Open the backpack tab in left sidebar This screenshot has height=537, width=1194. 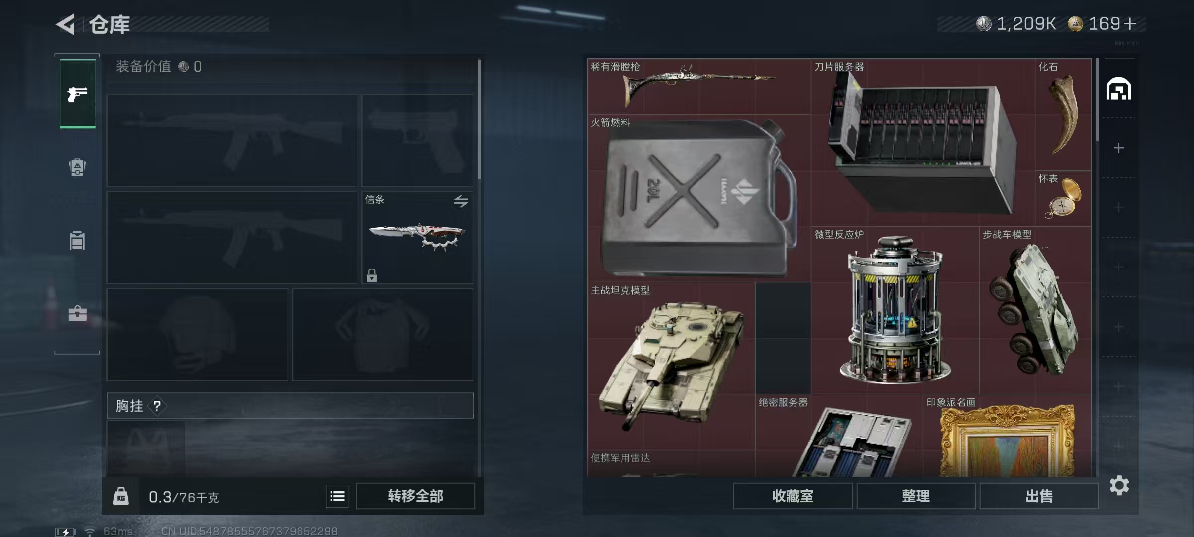[77, 167]
